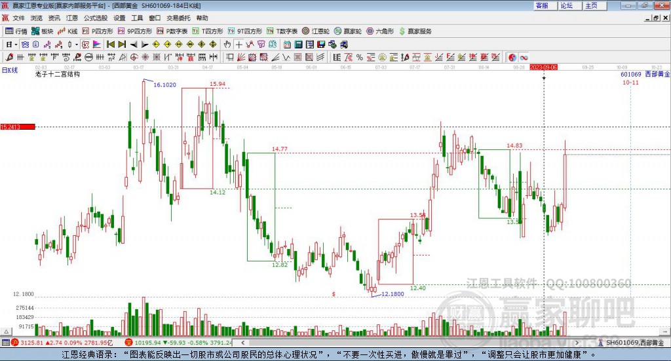Open the 行情 quotes view

pyautogui.click(x=16, y=31)
